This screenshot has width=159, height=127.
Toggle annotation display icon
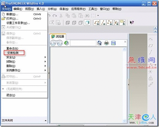pos(122,23)
